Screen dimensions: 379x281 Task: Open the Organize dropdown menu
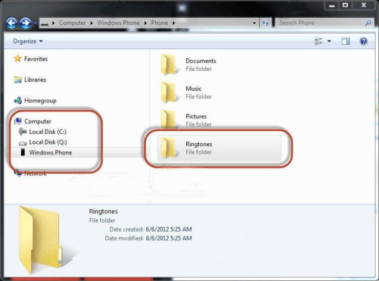click(28, 41)
